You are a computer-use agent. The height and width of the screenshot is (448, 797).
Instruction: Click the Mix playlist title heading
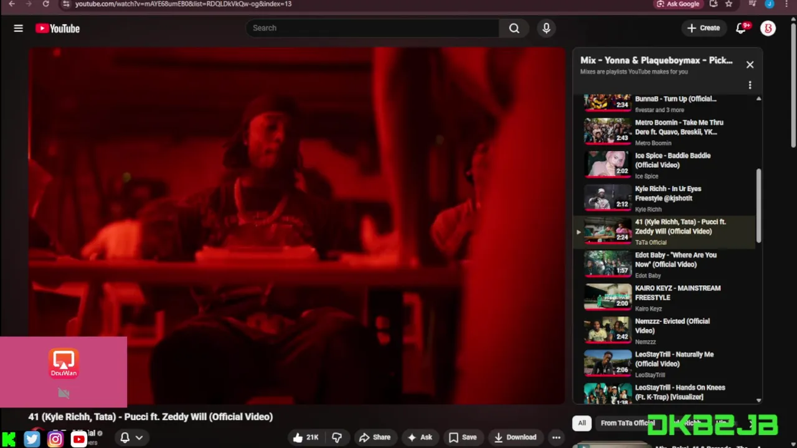pyautogui.click(x=656, y=60)
